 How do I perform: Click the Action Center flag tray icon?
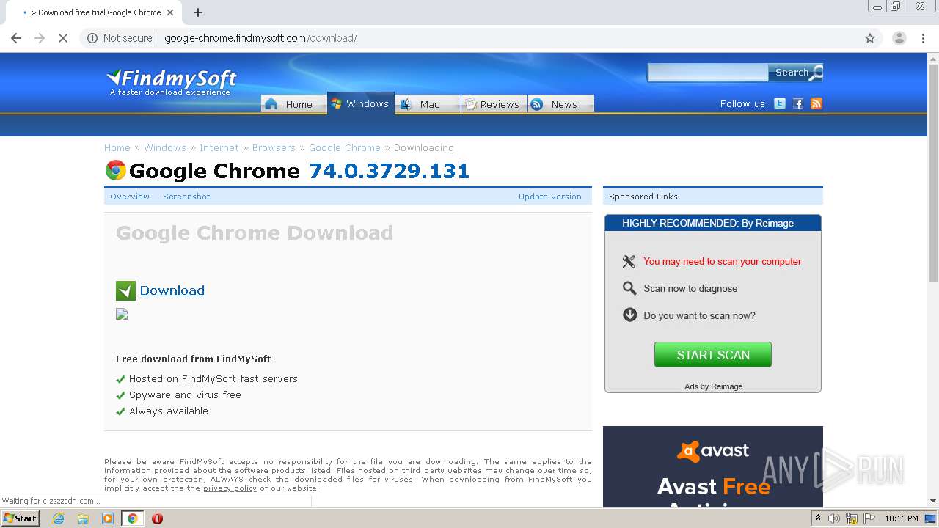click(x=869, y=518)
